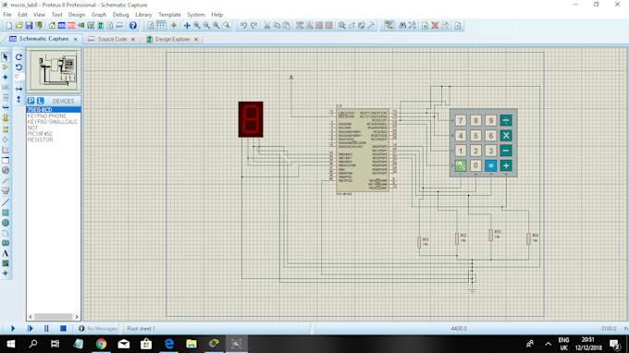Click the devices list horizontal scrollbar
Screen dimensions: 629x353
(54, 317)
